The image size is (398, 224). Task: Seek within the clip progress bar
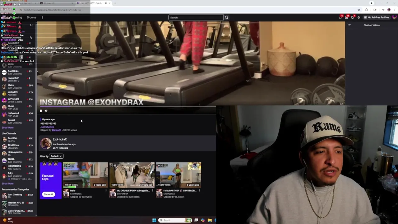coord(127,106)
